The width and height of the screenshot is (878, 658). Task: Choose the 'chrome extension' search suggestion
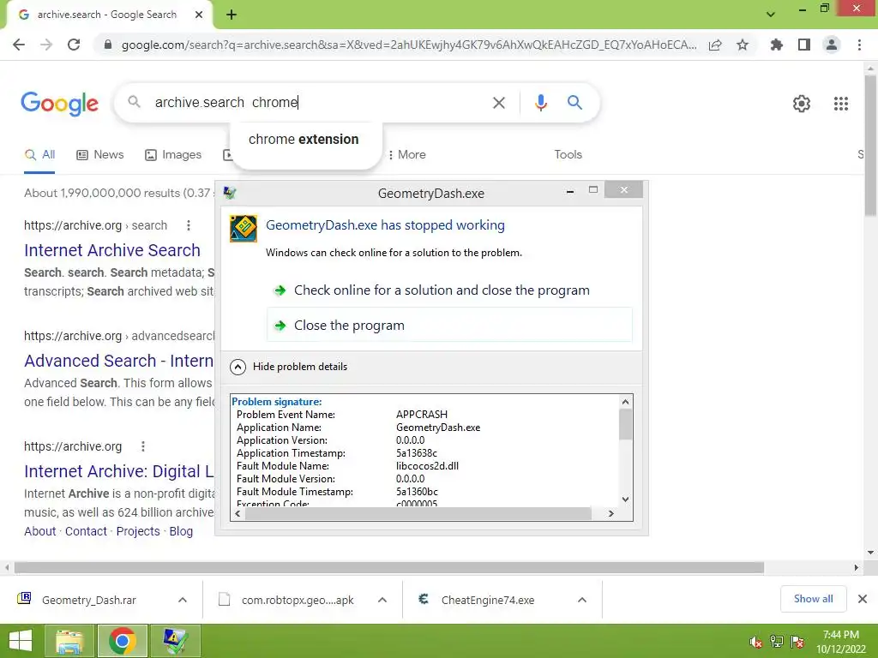(x=306, y=140)
